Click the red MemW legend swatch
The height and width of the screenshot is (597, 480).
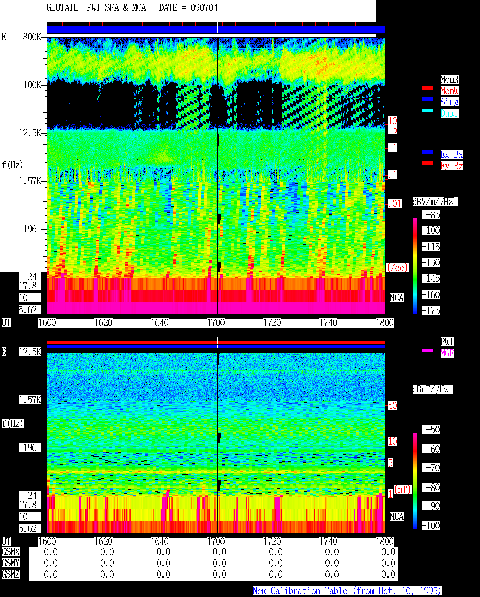tap(427, 88)
